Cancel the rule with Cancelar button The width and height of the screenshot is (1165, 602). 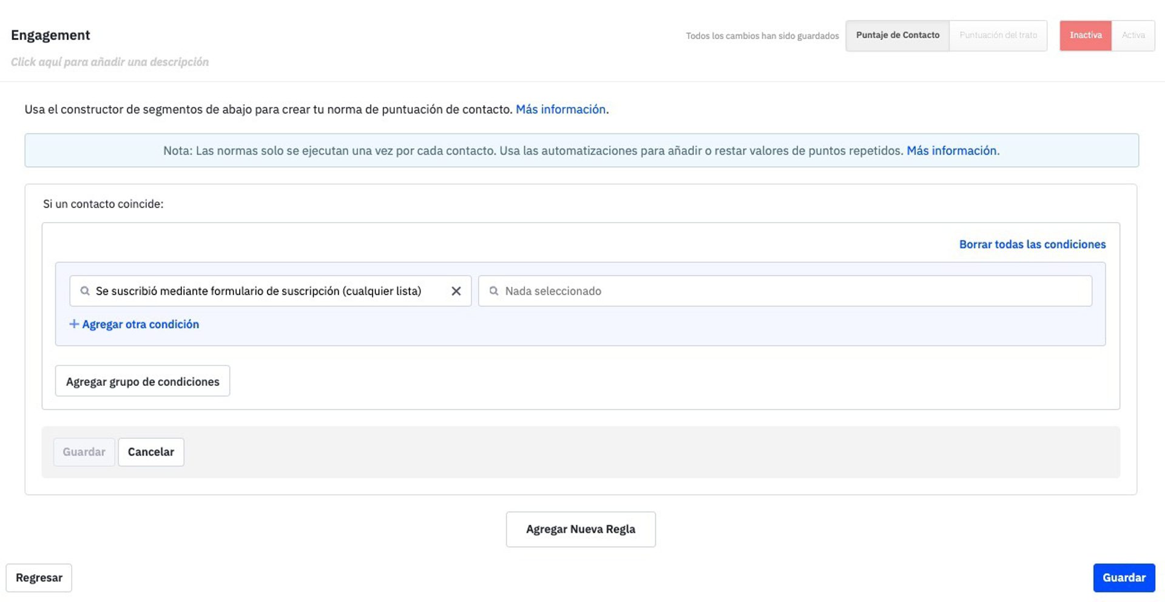(x=151, y=452)
